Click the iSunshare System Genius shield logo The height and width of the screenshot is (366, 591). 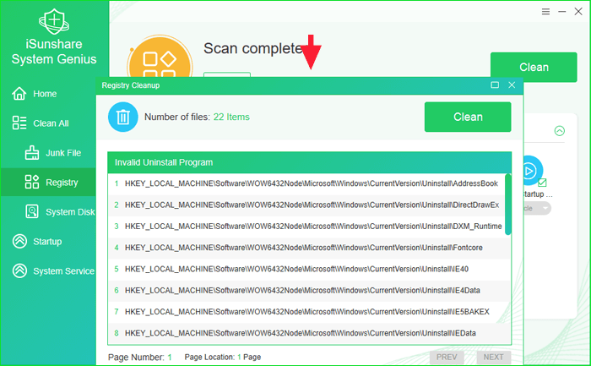(54, 21)
